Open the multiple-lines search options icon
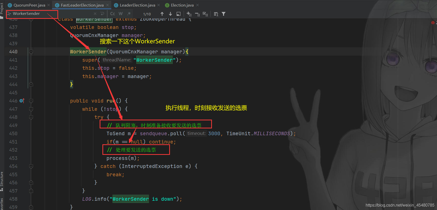 tap(216, 14)
